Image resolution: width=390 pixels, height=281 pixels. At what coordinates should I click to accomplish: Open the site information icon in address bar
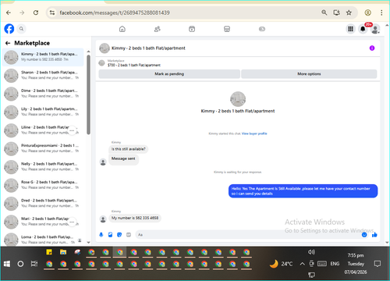click(52, 12)
